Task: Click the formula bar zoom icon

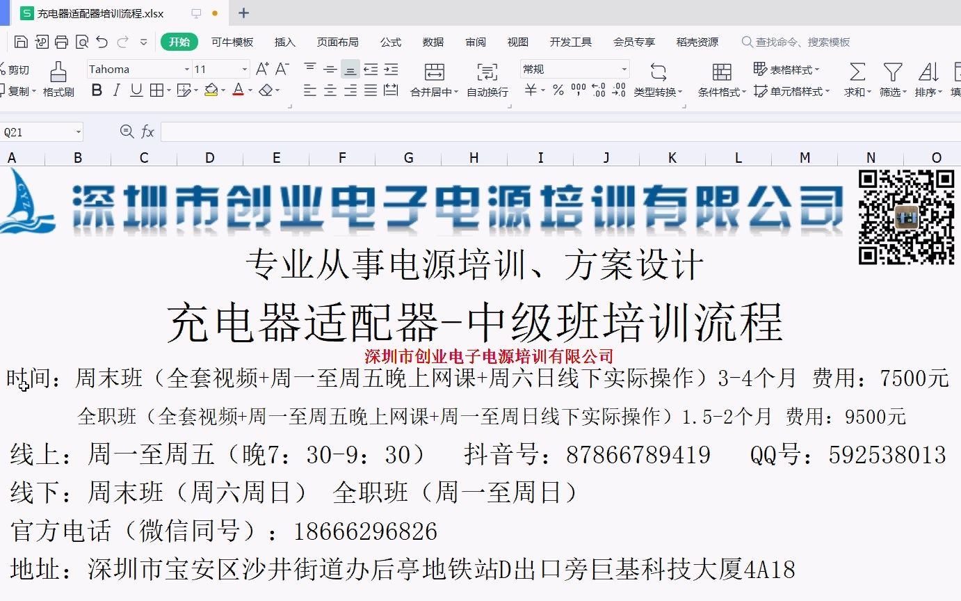Action: [x=127, y=131]
